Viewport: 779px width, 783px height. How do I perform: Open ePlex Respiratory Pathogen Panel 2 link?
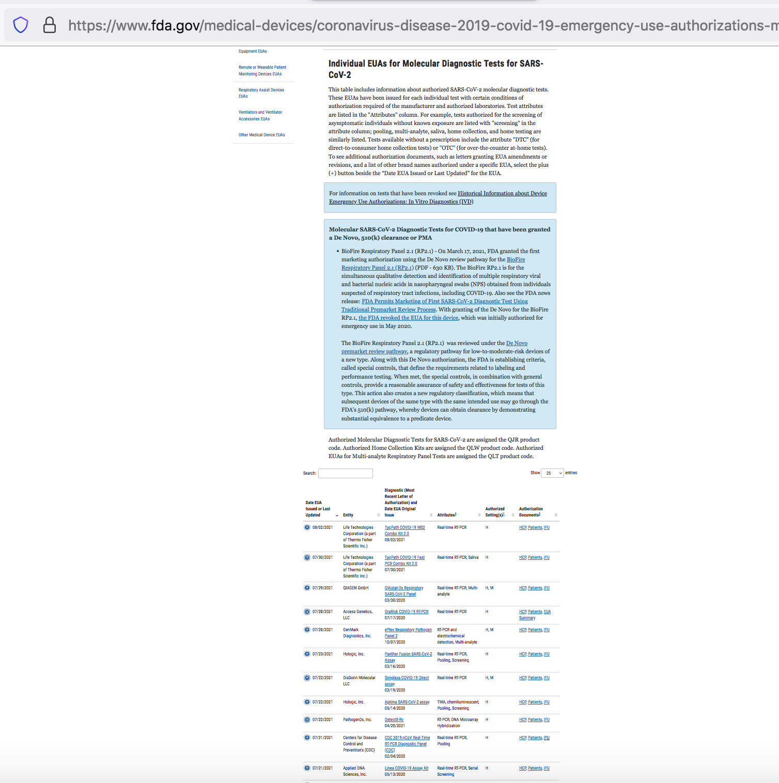pyautogui.click(x=408, y=633)
